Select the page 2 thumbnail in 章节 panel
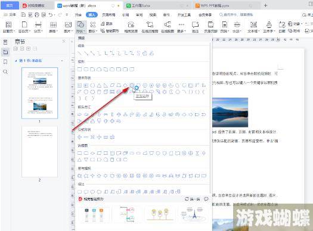This screenshot has width=313, height=231. pyautogui.click(x=39, y=151)
